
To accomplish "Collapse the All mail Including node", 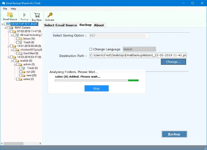I will (12, 35).
